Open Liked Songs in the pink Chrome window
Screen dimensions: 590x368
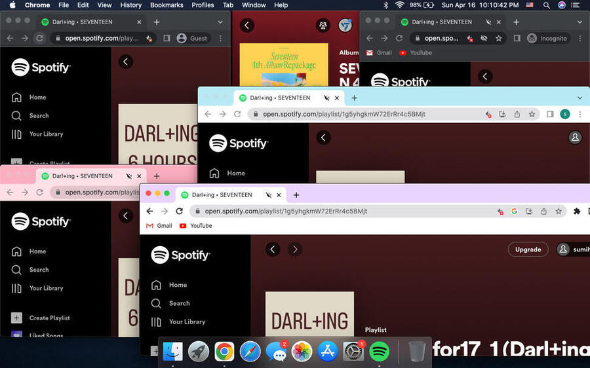point(45,335)
